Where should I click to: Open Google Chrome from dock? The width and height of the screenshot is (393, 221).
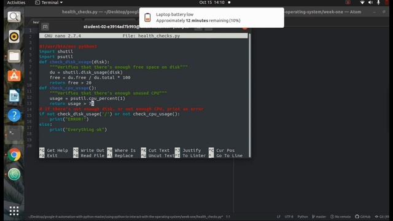14,155
